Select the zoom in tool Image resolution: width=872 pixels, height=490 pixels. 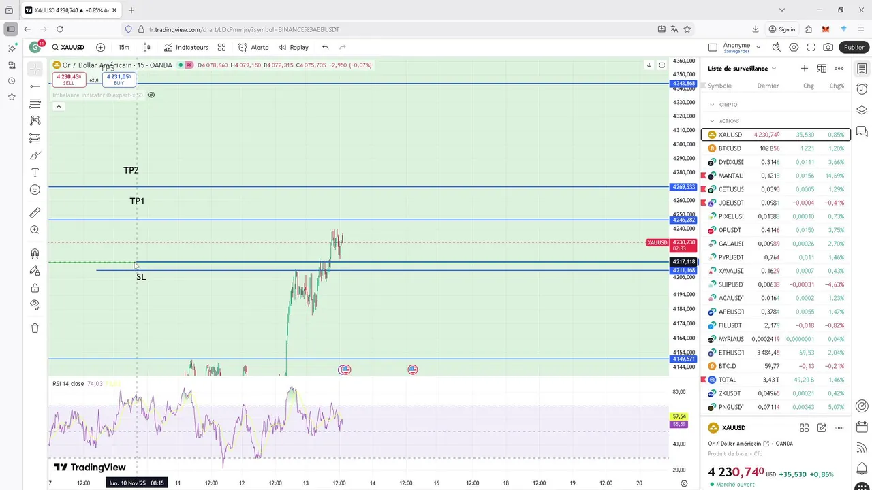pos(35,230)
